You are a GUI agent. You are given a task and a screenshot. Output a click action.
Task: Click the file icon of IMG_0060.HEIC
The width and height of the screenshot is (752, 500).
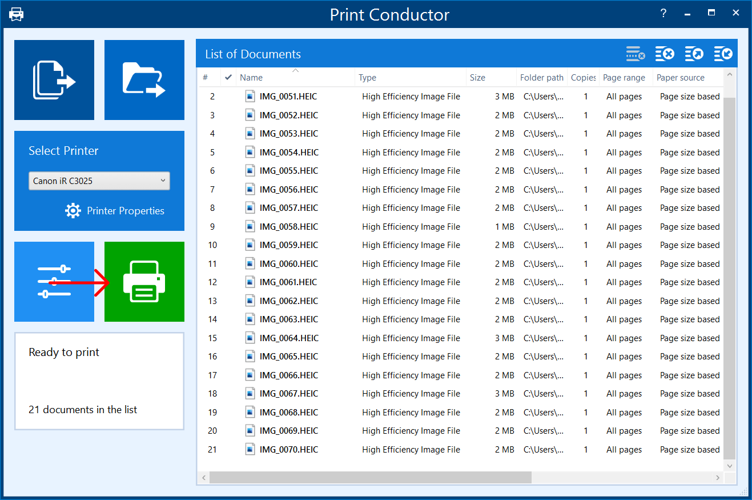click(250, 263)
